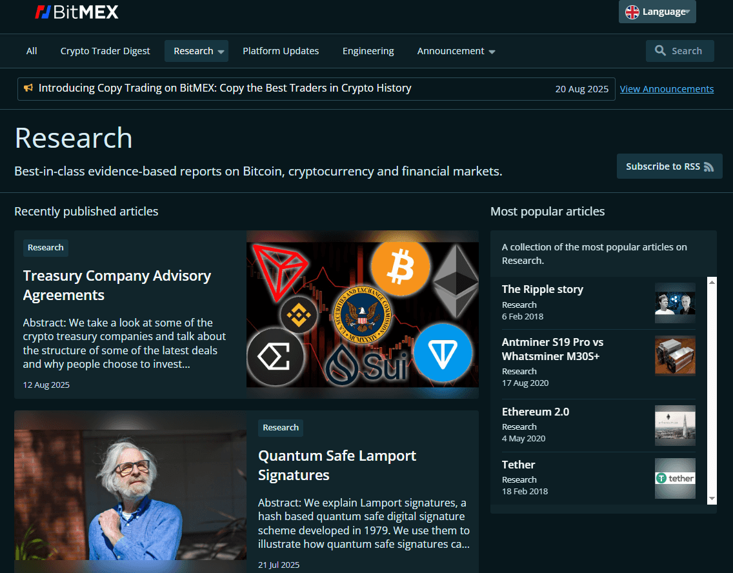Image resolution: width=733 pixels, height=573 pixels.
Task: Click Subscribe to RSS button
Action: pyautogui.click(x=669, y=166)
